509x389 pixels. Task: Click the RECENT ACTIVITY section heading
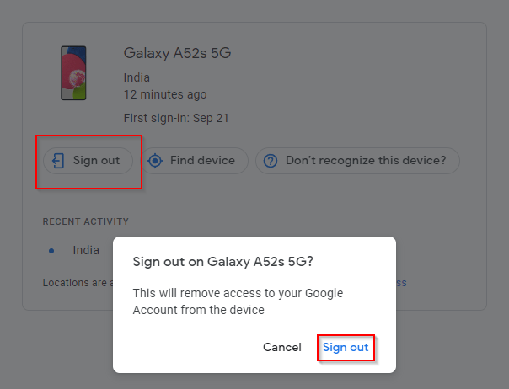click(x=85, y=221)
